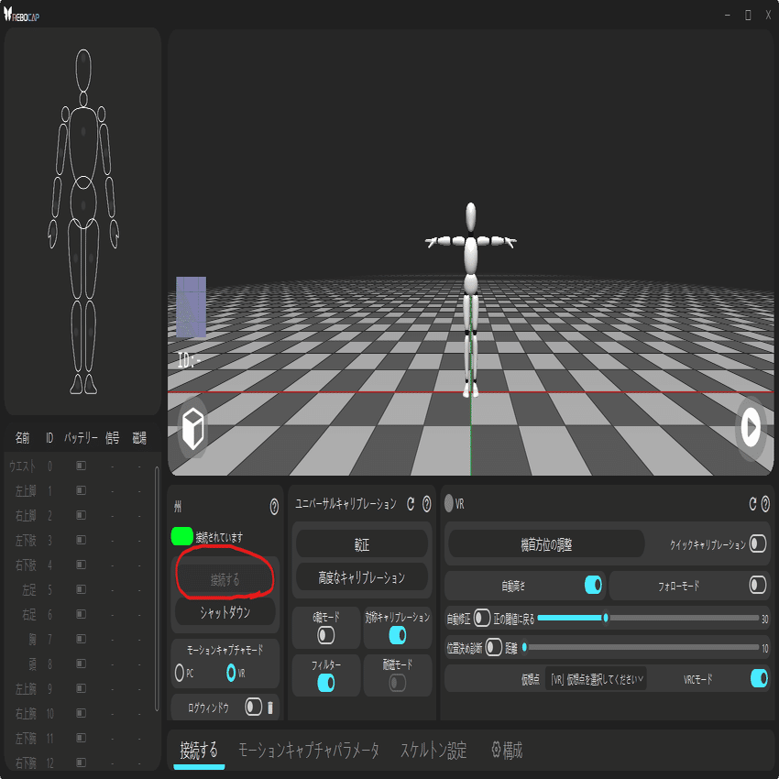Click the 3D cube icon in viewport
This screenshot has width=779, height=779.
(x=193, y=429)
